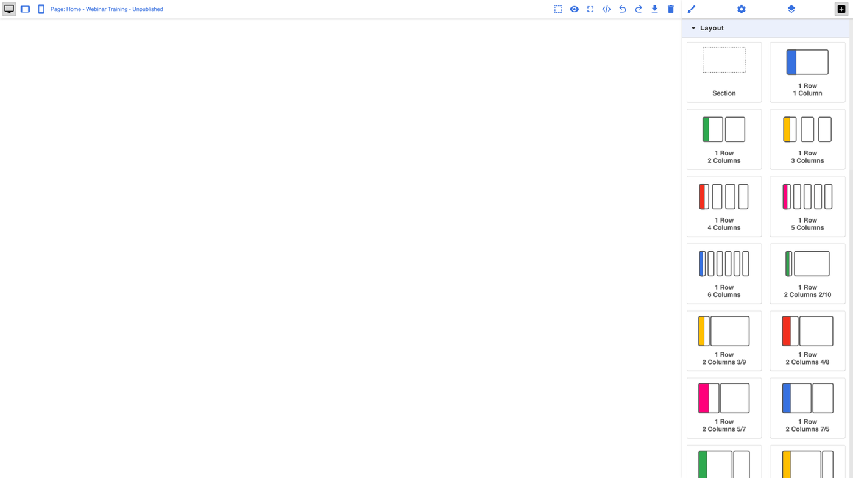Select the 1 Row 1 Column block

[x=807, y=72]
